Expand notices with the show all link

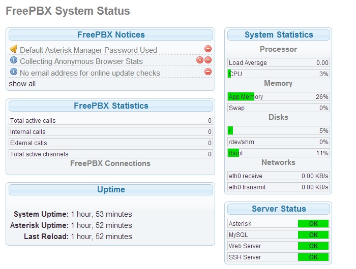pyautogui.click(x=22, y=84)
